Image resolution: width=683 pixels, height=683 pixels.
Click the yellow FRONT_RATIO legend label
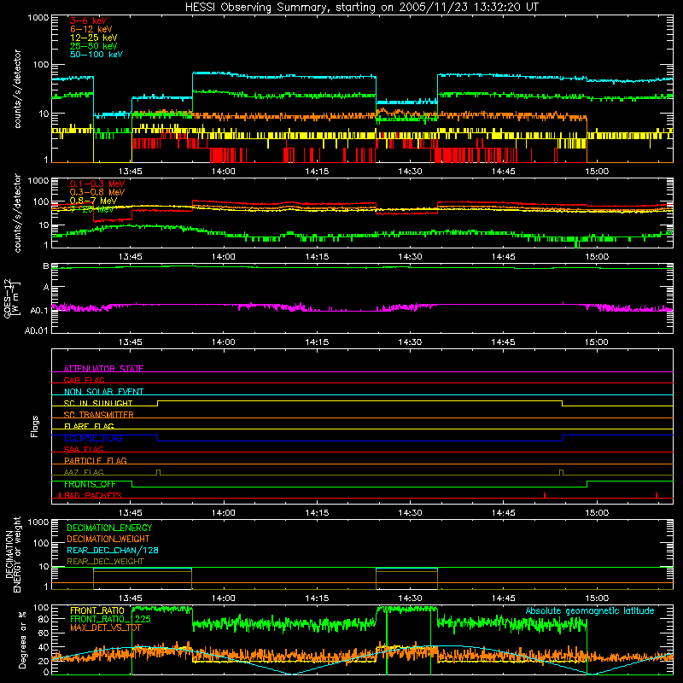tap(97, 610)
